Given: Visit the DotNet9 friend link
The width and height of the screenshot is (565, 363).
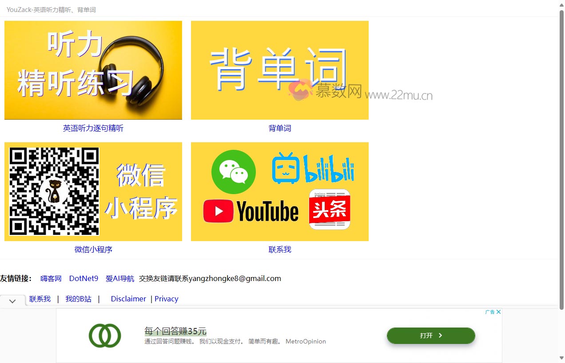Looking at the screenshot, I should point(84,278).
